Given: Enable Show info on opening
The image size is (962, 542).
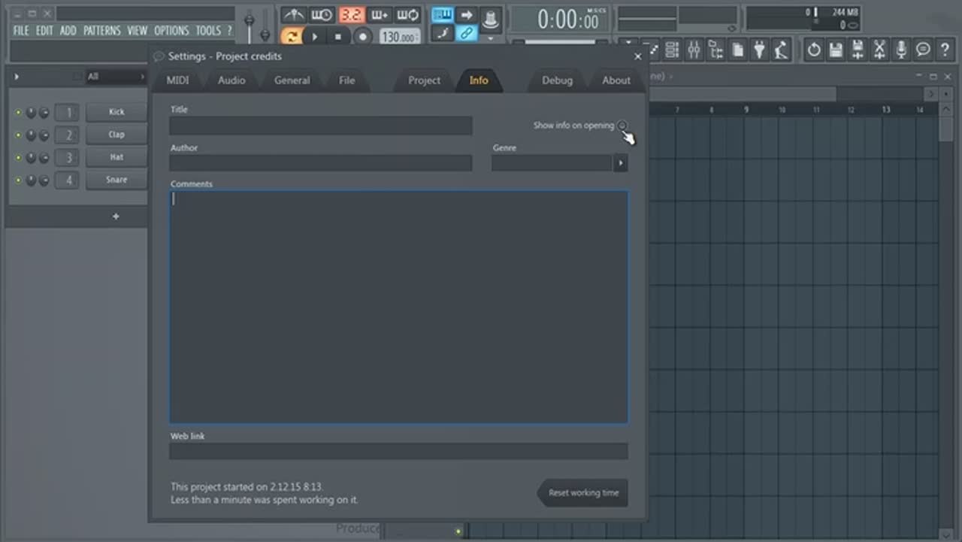Looking at the screenshot, I should tap(622, 126).
